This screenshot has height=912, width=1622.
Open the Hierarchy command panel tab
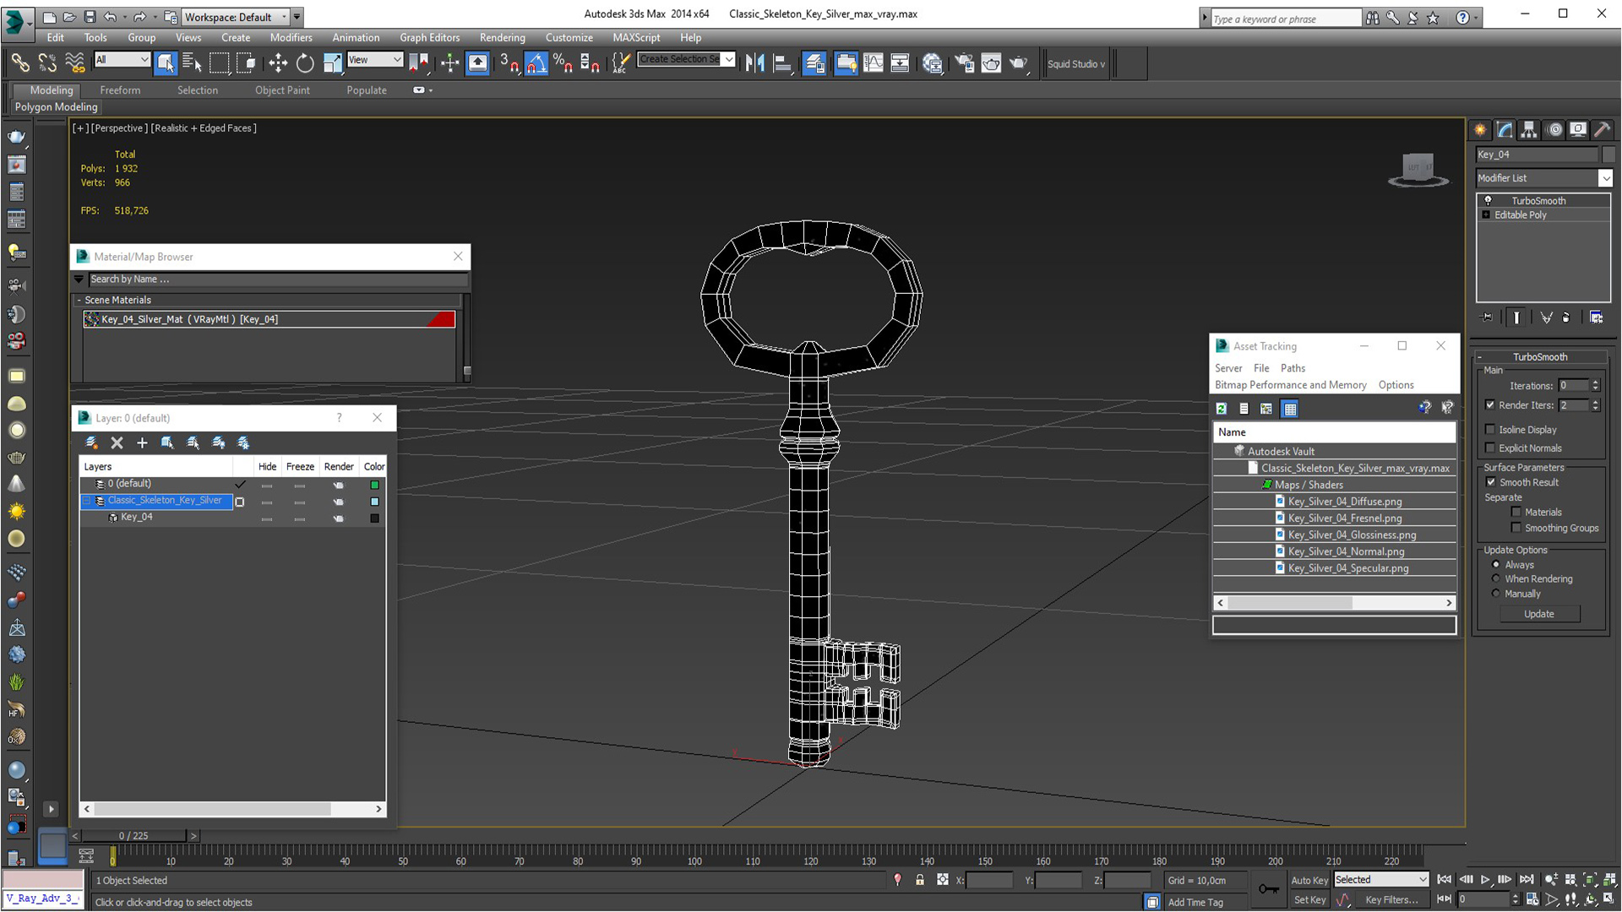(1528, 130)
